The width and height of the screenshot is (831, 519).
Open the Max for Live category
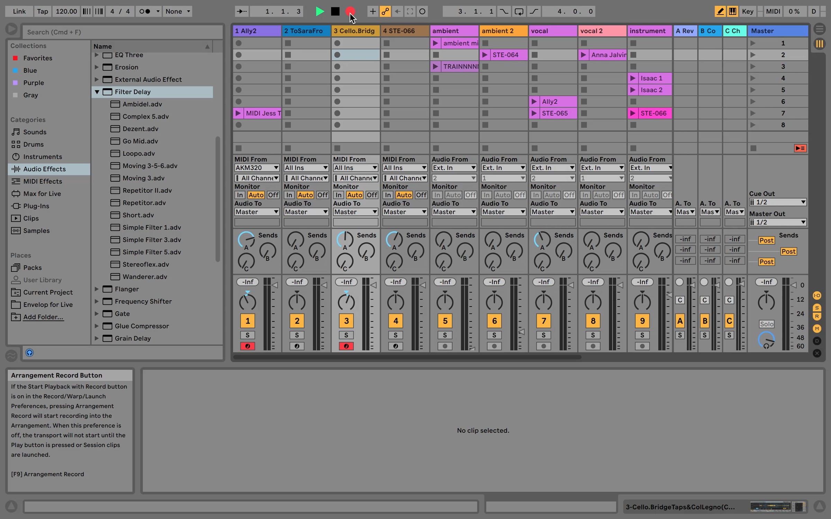pos(42,194)
